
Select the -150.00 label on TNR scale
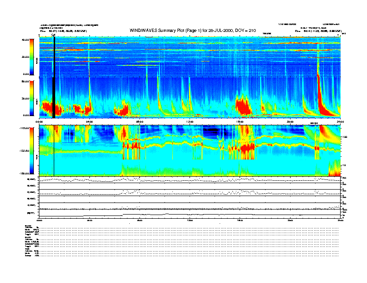click(x=24, y=173)
